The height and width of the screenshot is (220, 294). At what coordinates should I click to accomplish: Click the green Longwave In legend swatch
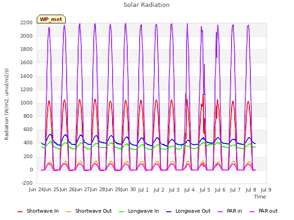[x=122, y=212]
